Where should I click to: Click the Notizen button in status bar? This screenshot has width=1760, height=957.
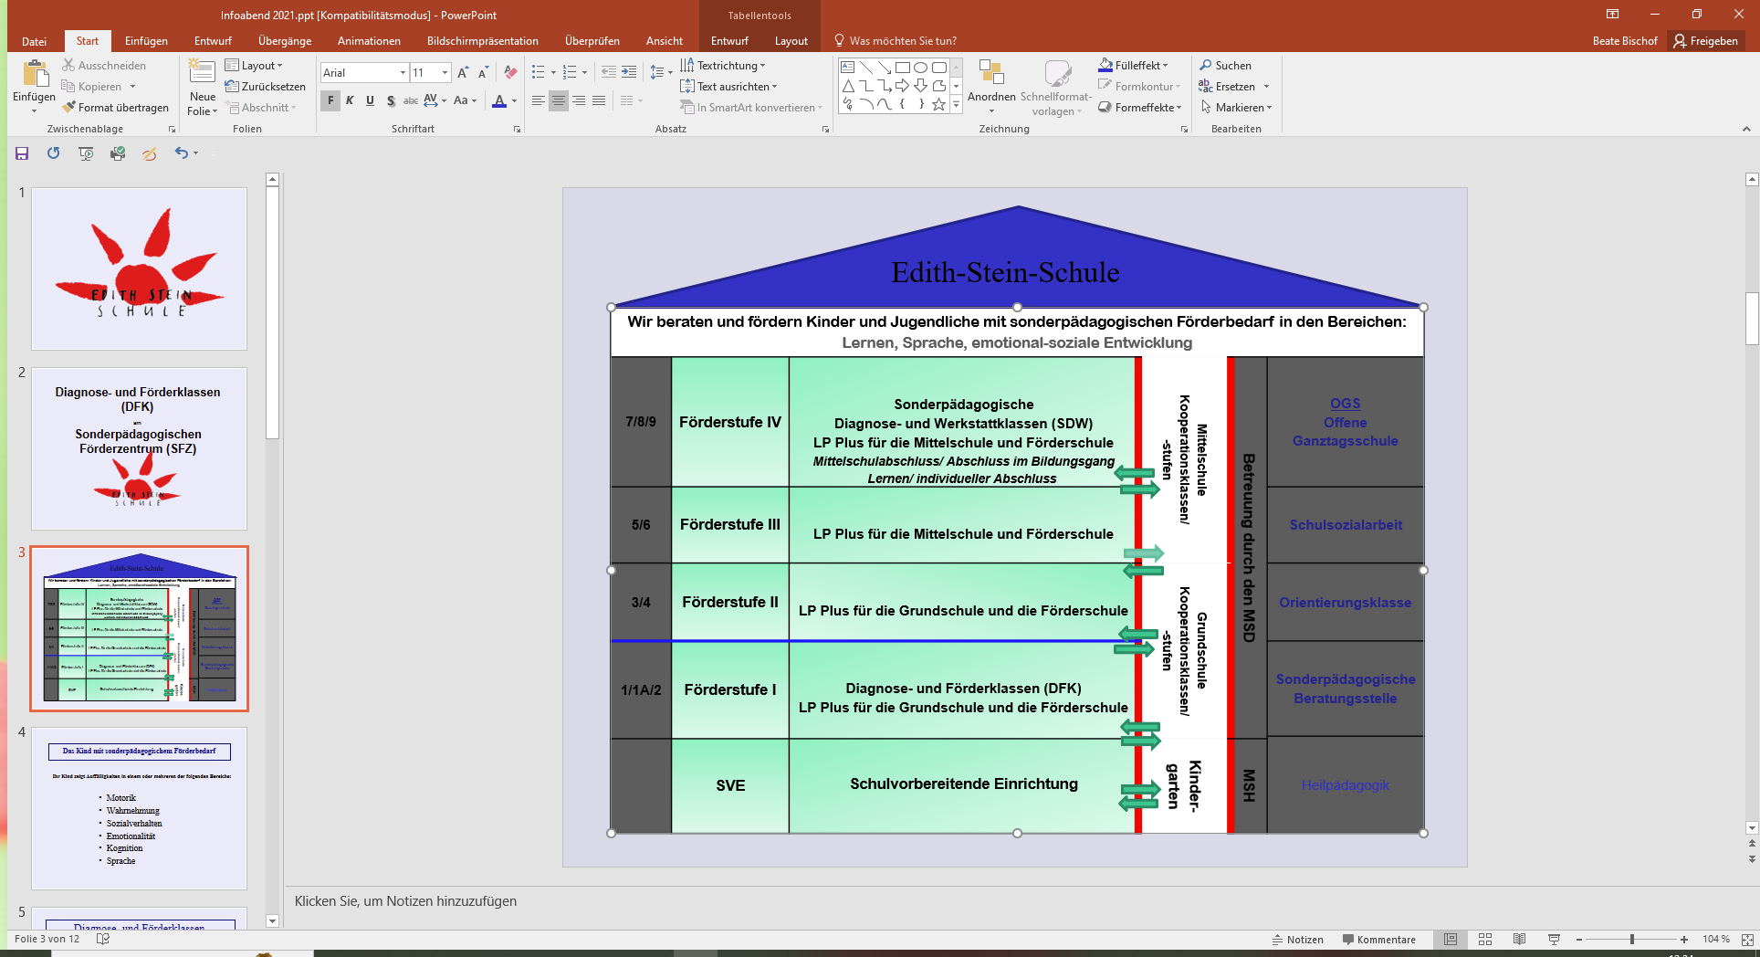point(1297,940)
